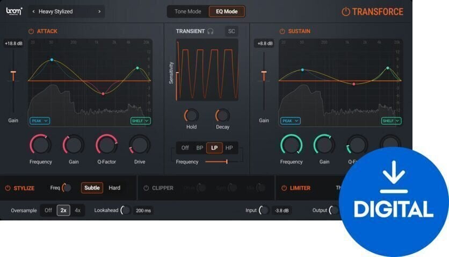Image resolution: width=449 pixels, height=257 pixels.
Task: Toggle the CLIPPER power icon
Action: [146, 188]
